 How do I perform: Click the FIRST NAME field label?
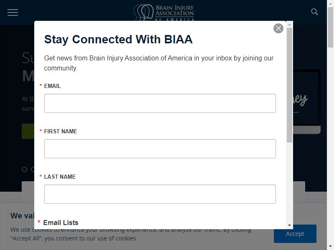61,131
